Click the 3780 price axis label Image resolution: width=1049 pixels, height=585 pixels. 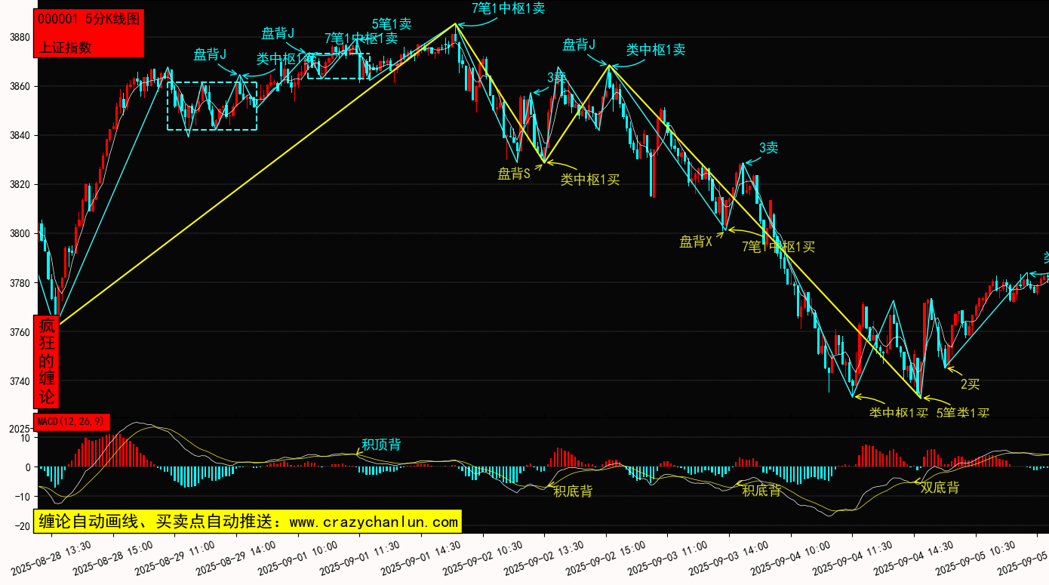click(19, 283)
